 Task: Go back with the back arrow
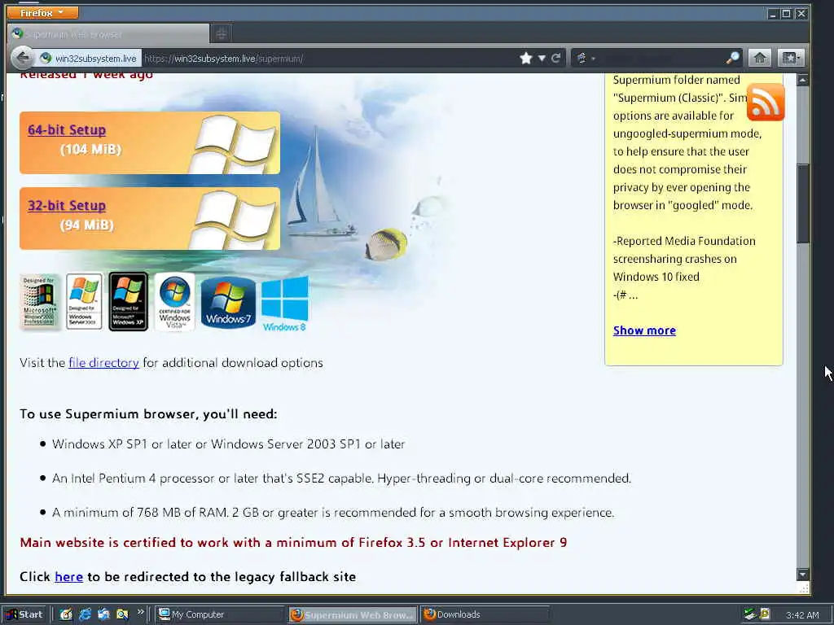pyautogui.click(x=23, y=58)
